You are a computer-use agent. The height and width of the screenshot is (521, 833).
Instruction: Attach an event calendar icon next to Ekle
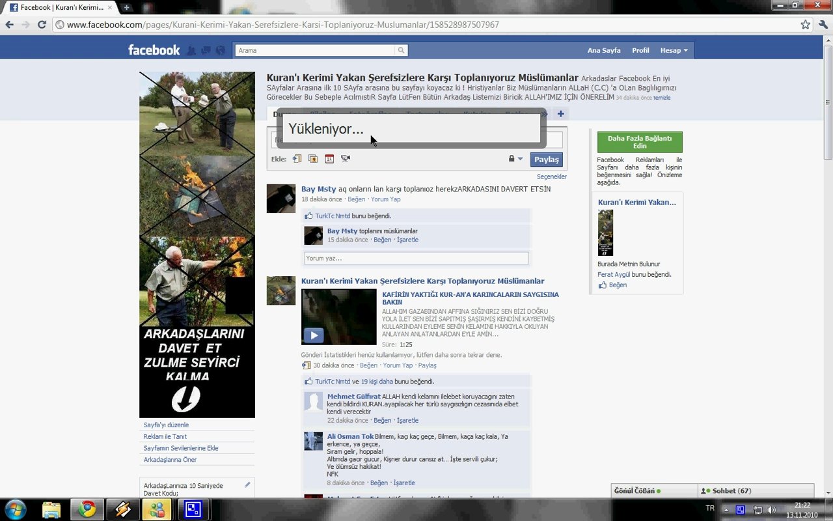click(x=329, y=158)
